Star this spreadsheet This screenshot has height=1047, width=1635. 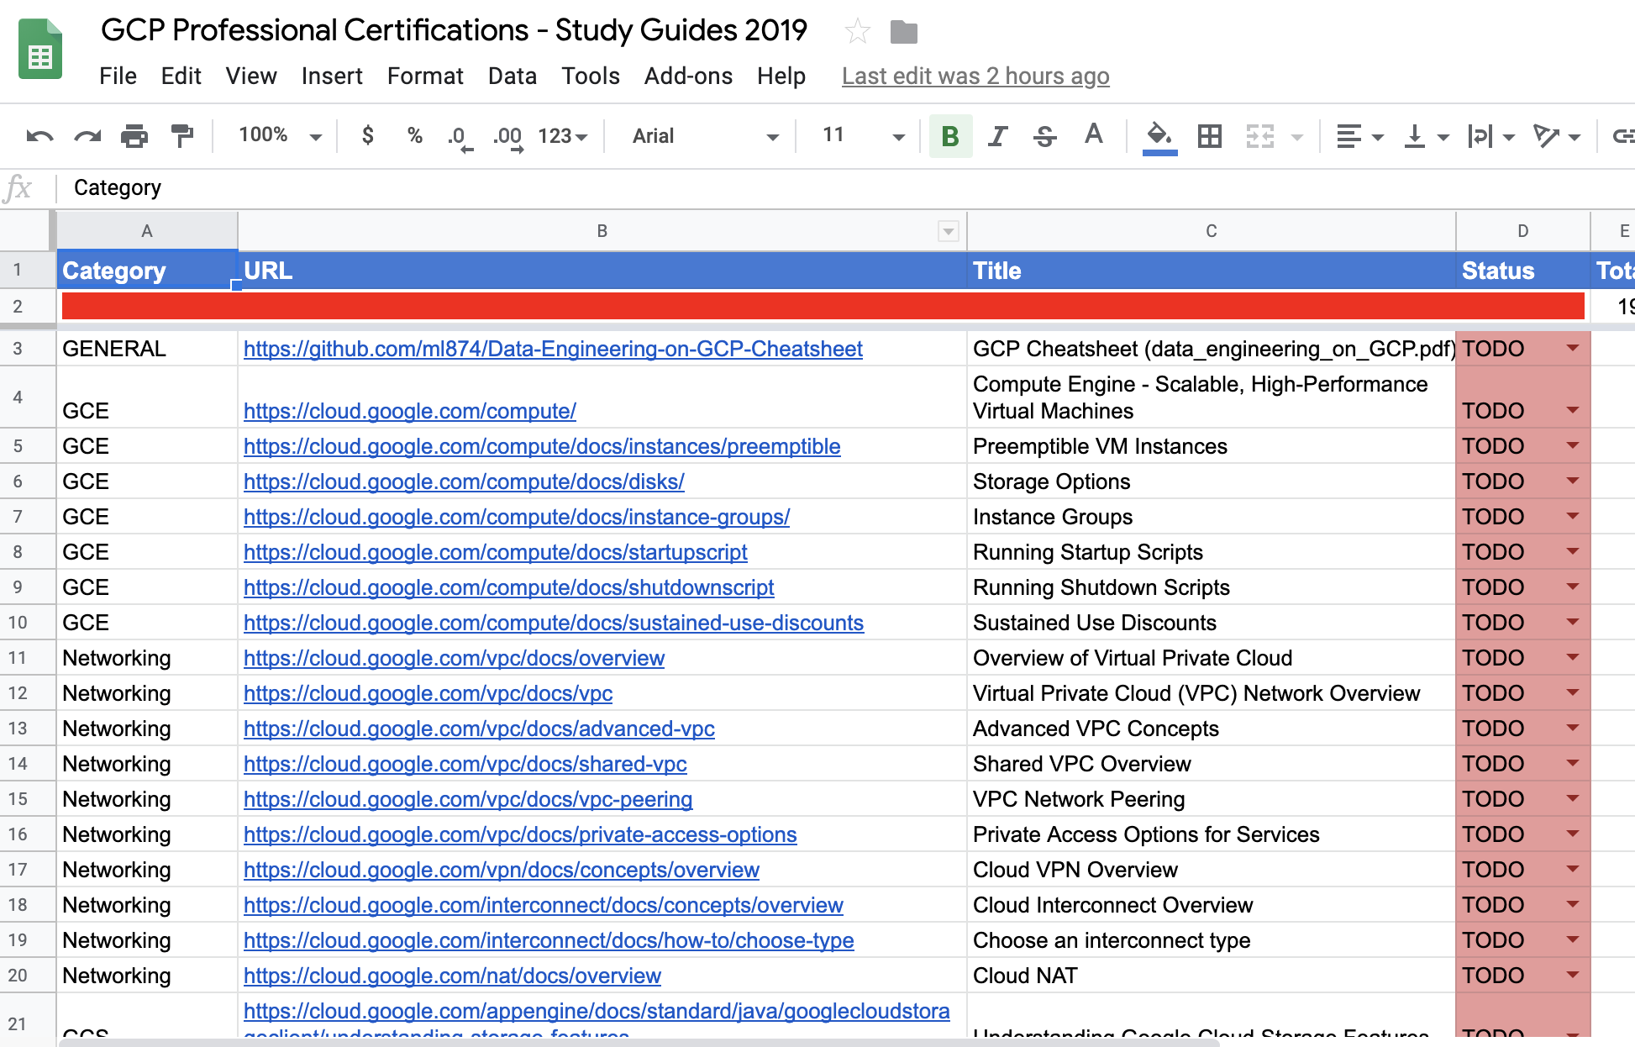(x=857, y=32)
